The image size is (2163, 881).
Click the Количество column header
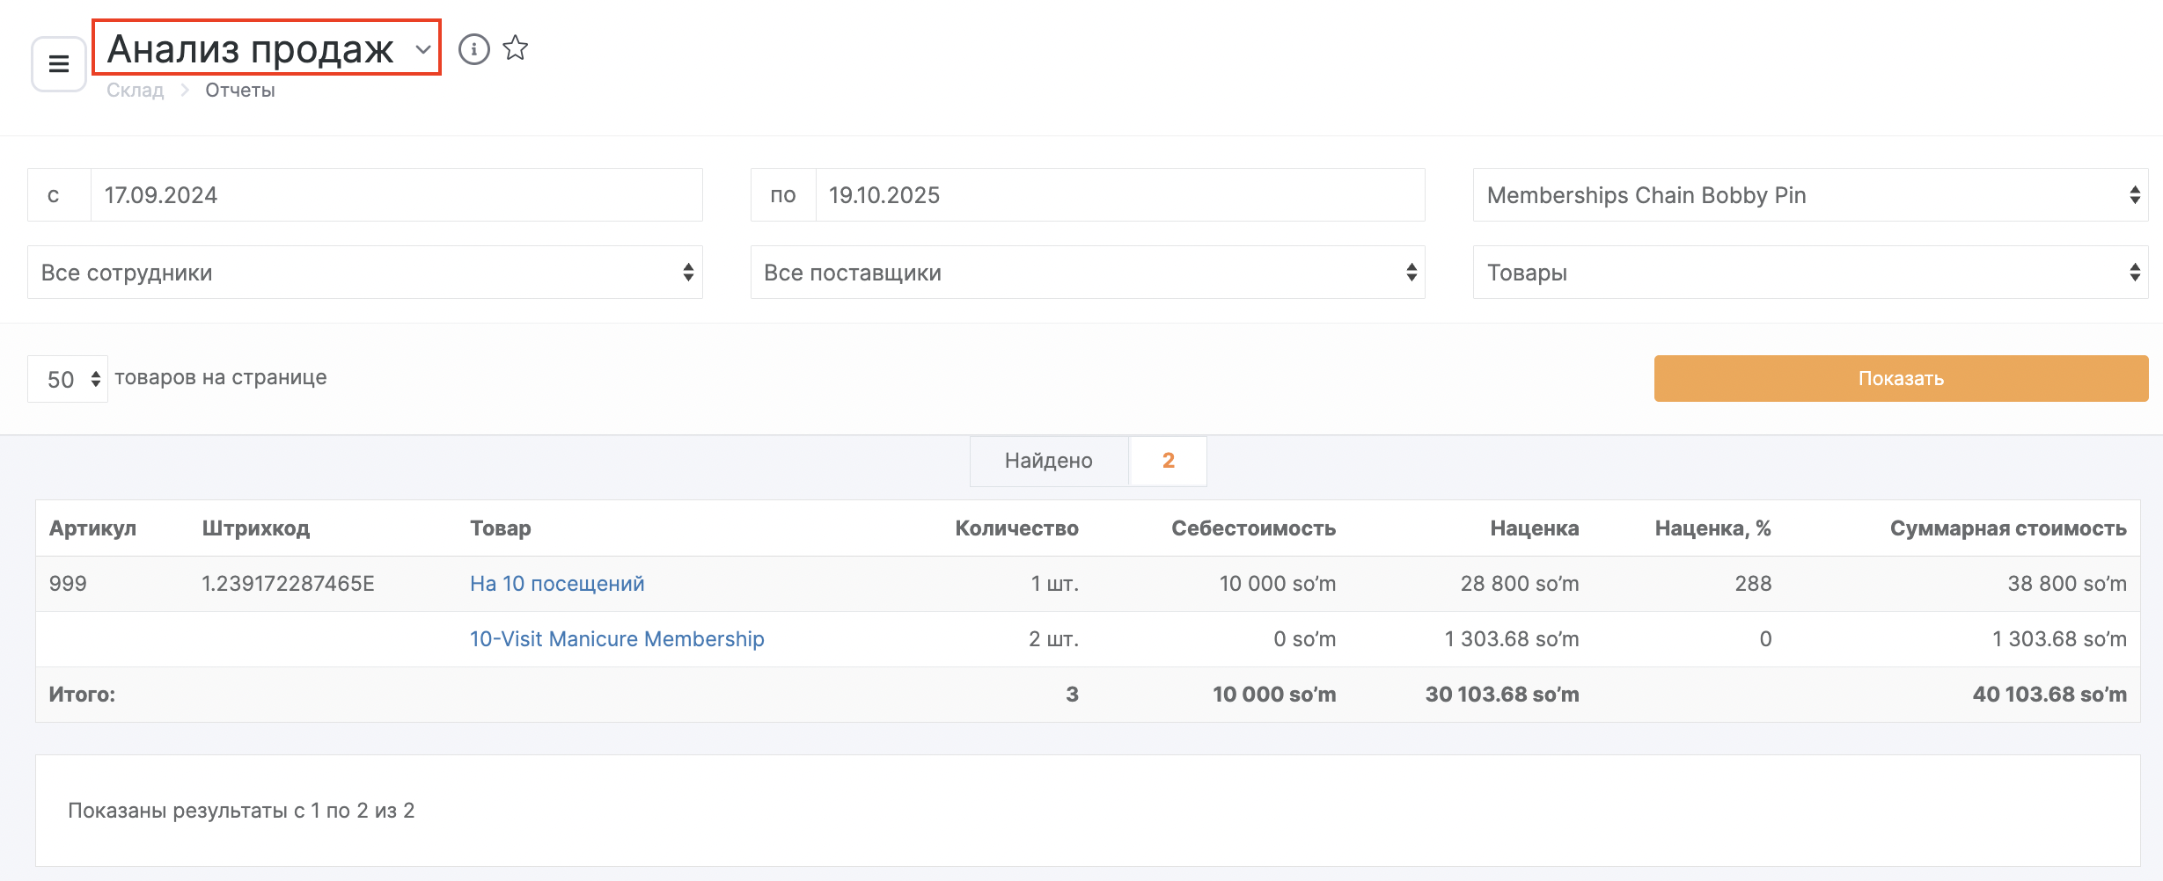pos(1016,528)
